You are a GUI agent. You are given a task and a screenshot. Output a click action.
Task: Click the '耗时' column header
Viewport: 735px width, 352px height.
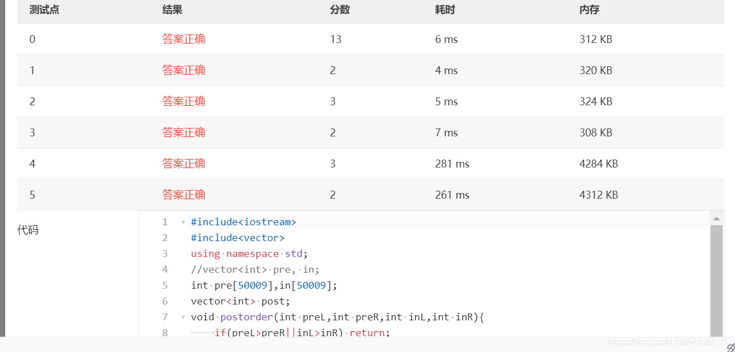point(445,10)
